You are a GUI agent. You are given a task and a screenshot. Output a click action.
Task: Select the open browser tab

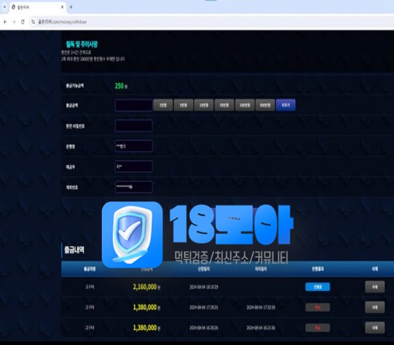point(38,7)
